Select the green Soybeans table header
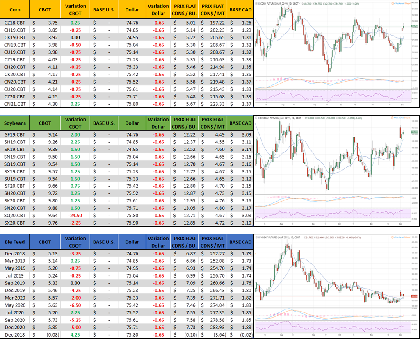The height and width of the screenshot is (339, 420). point(15,123)
